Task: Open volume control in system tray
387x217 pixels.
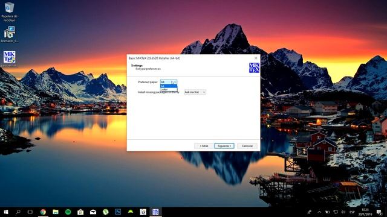Action: (x=343, y=212)
